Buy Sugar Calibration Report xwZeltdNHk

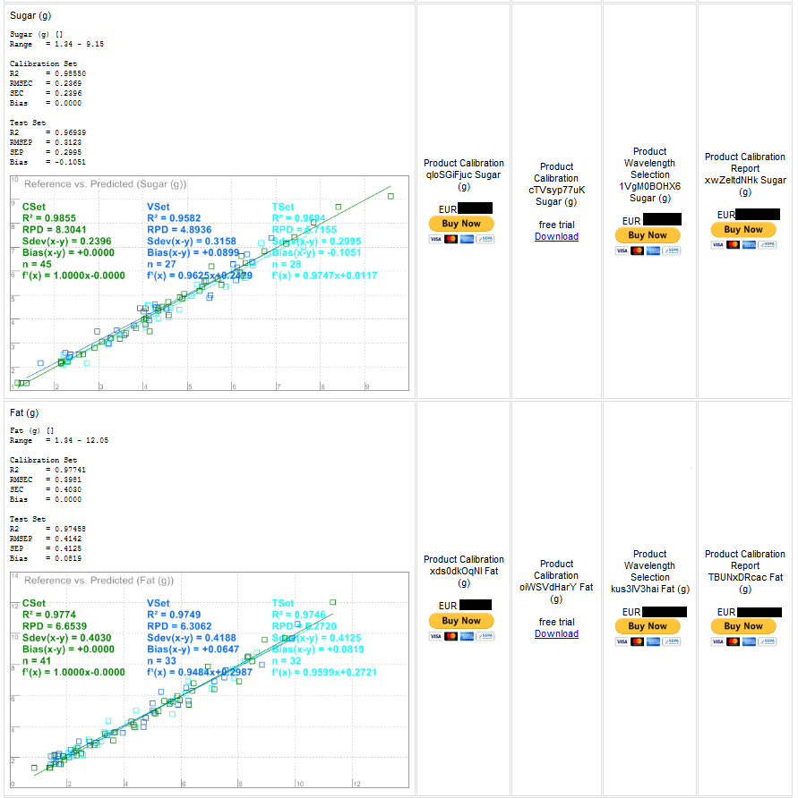(743, 230)
